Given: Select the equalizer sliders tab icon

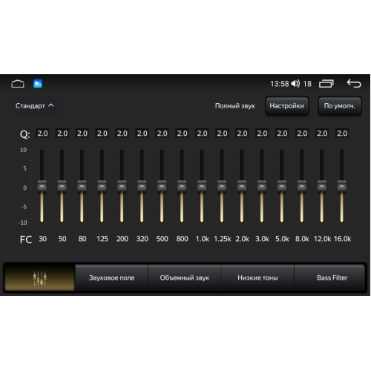Looking at the screenshot, I should coord(40,278).
